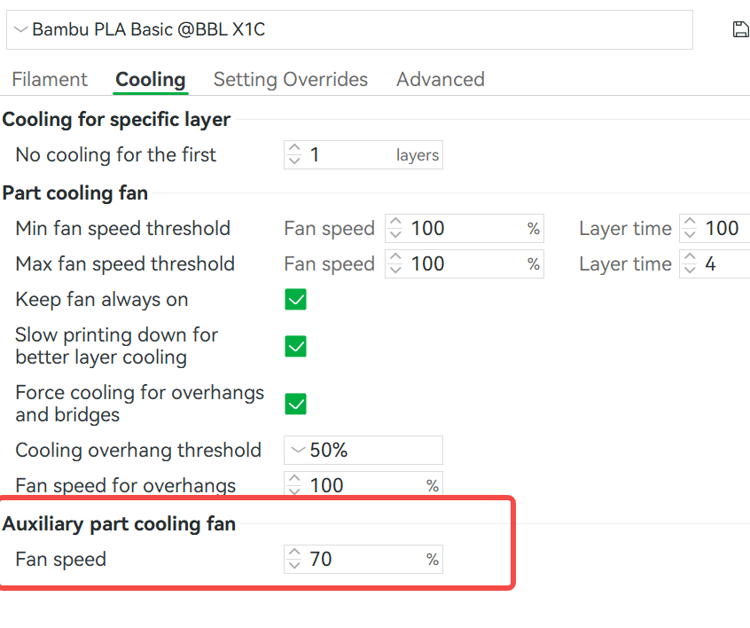The image size is (750, 628).
Task: Open the Advanced tab
Action: (441, 79)
